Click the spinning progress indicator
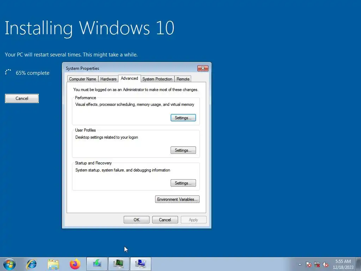The image size is (361, 271). pyautogui.click(x=8, y=72)
